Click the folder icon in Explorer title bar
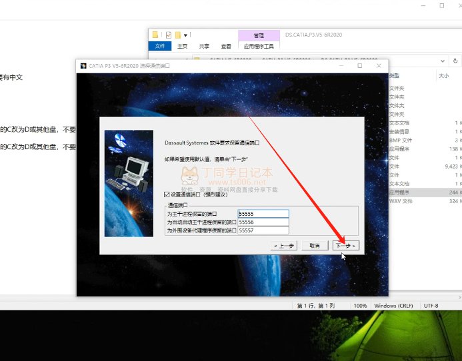Screen dimensions: 462x361 [x=155, y=35]
